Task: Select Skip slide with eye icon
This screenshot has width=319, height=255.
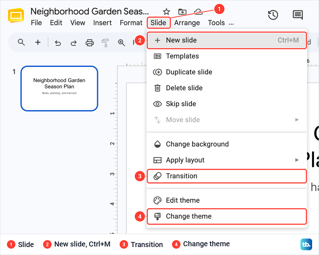Action: (227, 104)
